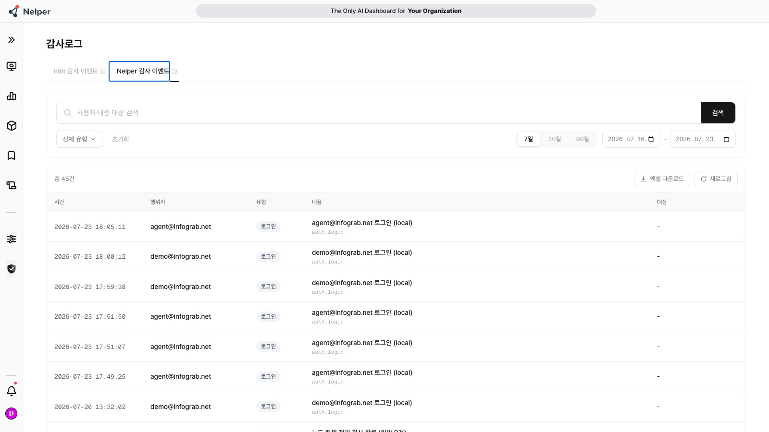
Task: Open the sliders settings icon in sidebar
Action: pyautogui.click(x=12, y=239)
